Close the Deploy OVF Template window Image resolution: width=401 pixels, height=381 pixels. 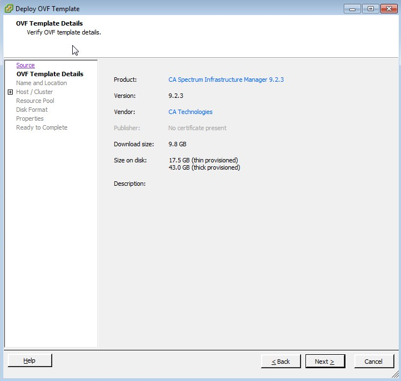tap(389, 9)
